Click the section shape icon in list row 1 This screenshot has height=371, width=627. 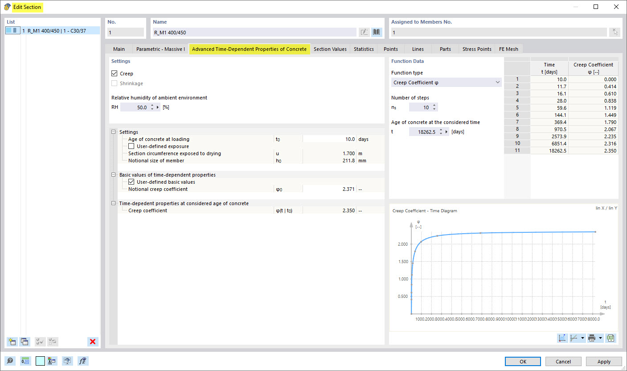click(13, 31)
